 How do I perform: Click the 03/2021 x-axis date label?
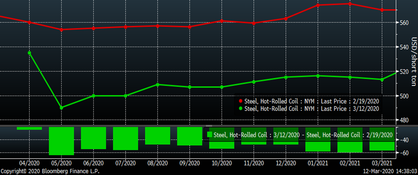pyautogui.click(x=382, y=163)
